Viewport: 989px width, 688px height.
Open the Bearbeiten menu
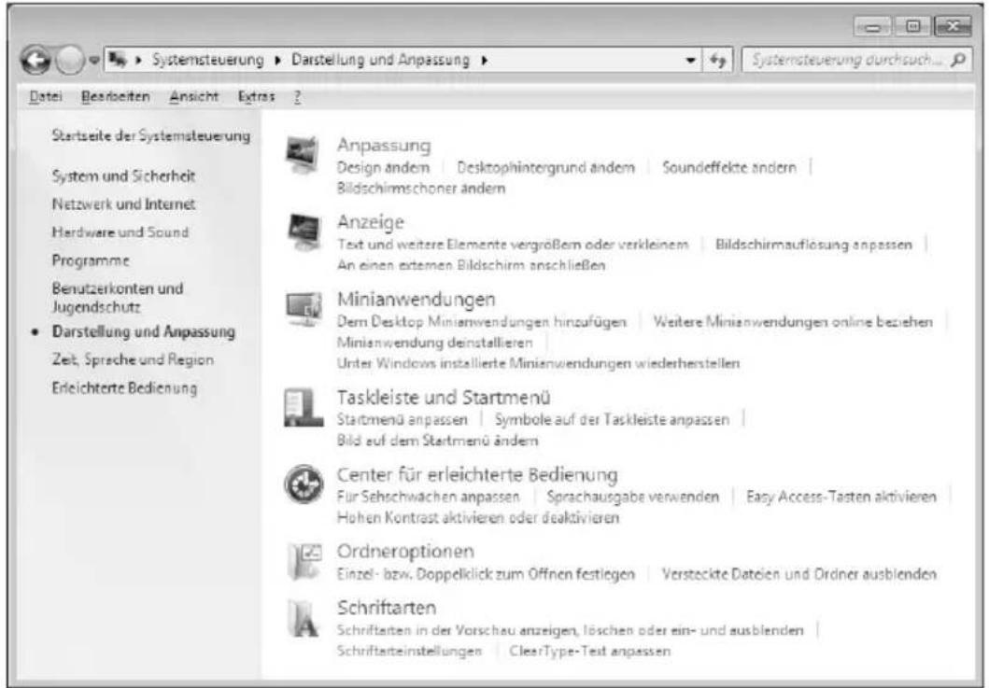tap(116, 97)
